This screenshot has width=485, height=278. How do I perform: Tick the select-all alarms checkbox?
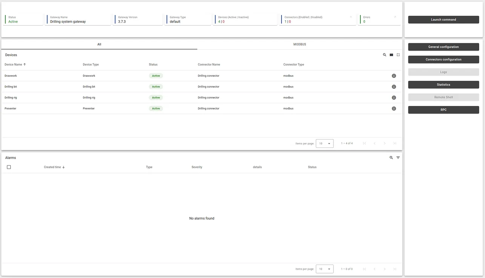[9, 167]
